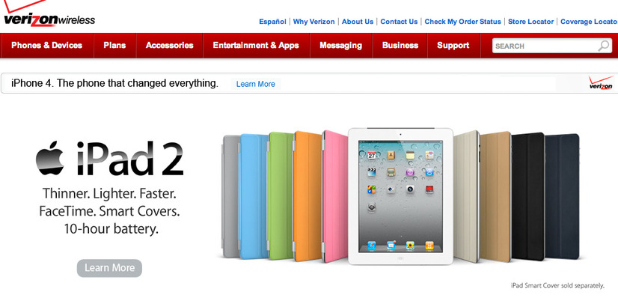The image size is (618, 301).
Task: Click the white iPad 2 image
Action: [x=400, y=196]
